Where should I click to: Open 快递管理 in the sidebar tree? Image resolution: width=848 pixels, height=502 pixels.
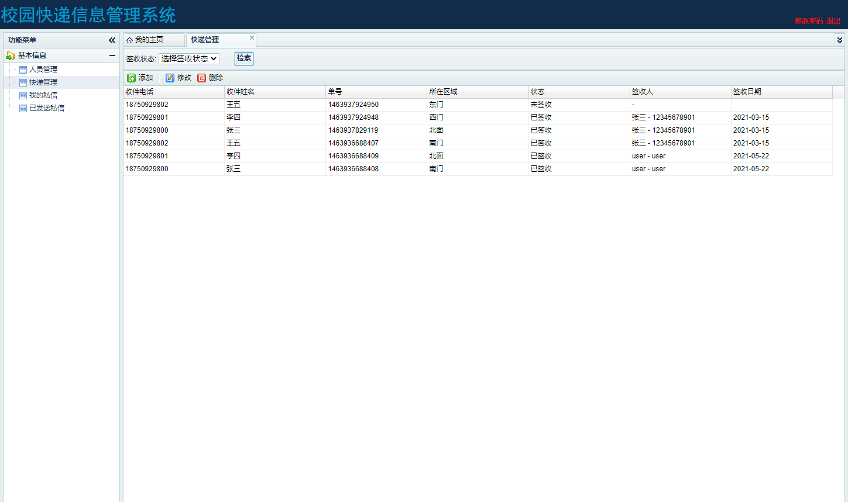pos(43,82)
